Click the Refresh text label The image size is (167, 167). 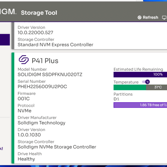[150, 17]
